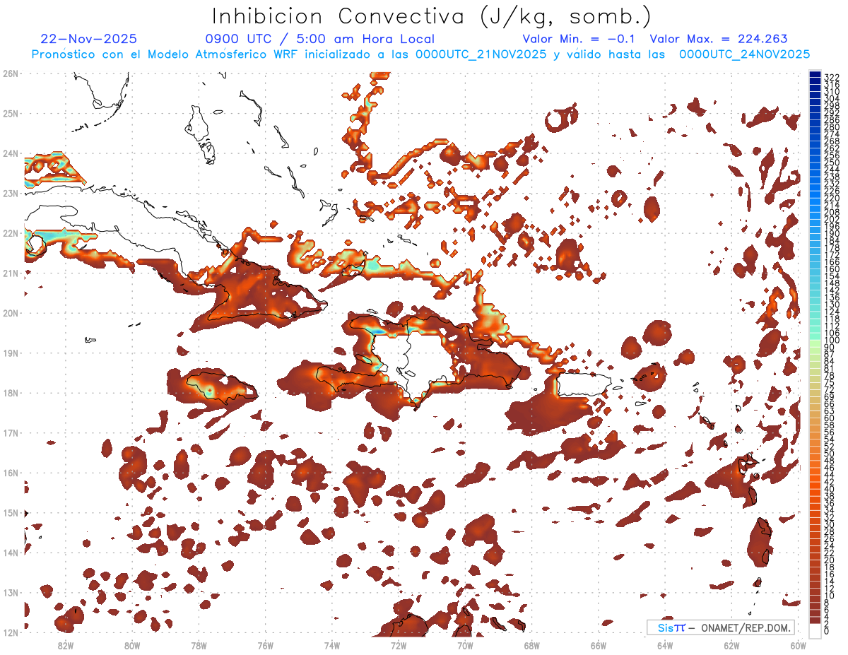
Task: Click the colorbar value 60
Action: (x=829, y=418)
